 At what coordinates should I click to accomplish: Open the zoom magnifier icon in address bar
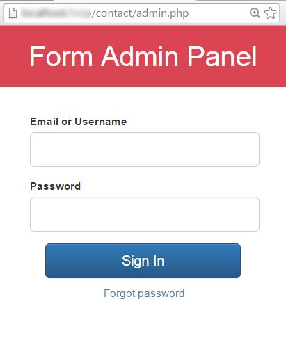tap(255, 13)
